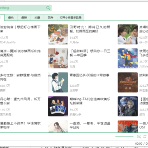Viewport: 148px width, 148px height.
Task: Click play count 620.8万
Action: point(74,86)
